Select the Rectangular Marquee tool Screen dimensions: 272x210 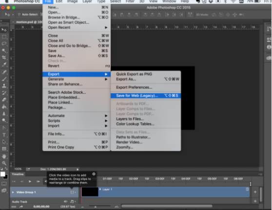[x=4, y=36]
